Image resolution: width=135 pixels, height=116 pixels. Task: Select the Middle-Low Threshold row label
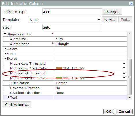coord(28,63)
